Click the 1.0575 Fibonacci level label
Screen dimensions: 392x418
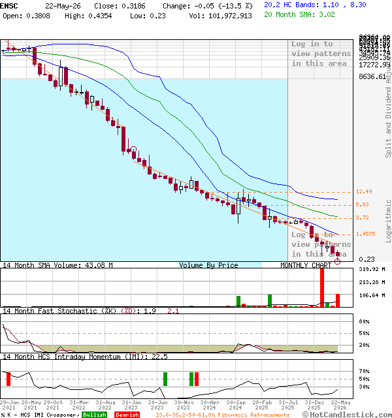(x=366, y=234)
